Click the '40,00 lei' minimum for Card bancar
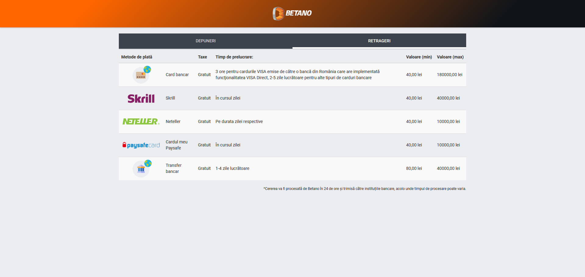This screenshot has height=277, width=585. [x=414, y=75]
